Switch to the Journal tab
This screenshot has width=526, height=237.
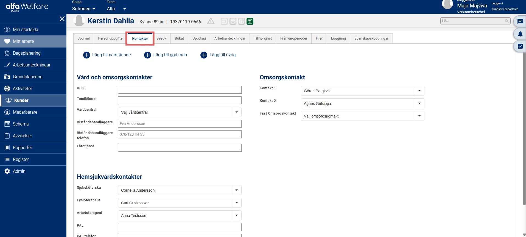[x=84, y=38]
